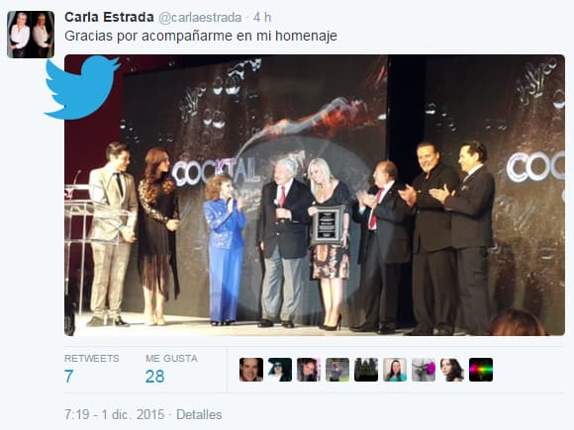The width and height of the screenshot is (574, 430).
Task: Open the '4 h' tweet timestamp
Action: 262,18
